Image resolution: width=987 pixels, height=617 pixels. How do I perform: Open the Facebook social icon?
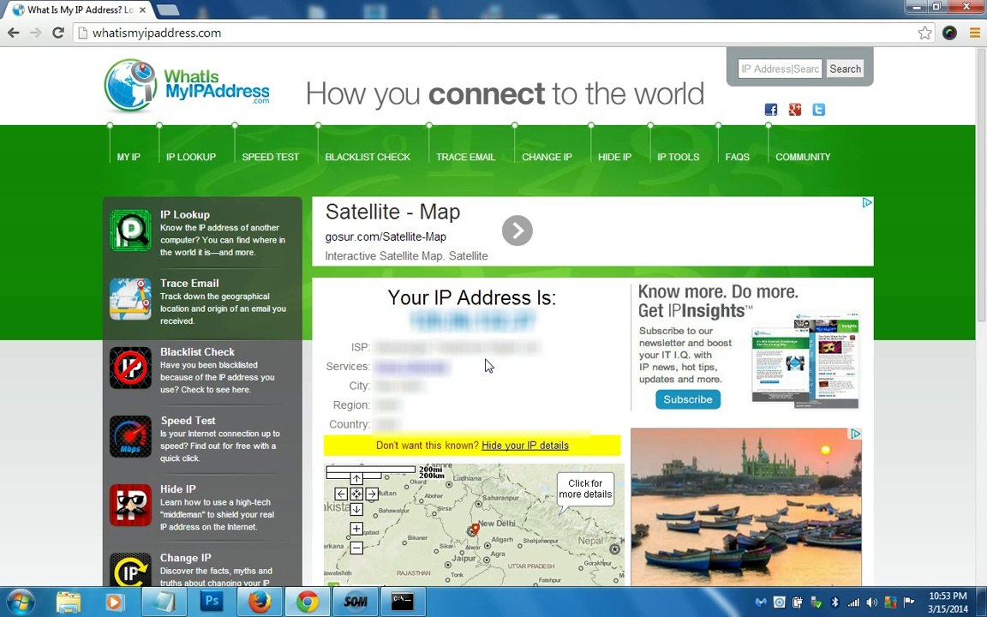click(x=771, y=110)
